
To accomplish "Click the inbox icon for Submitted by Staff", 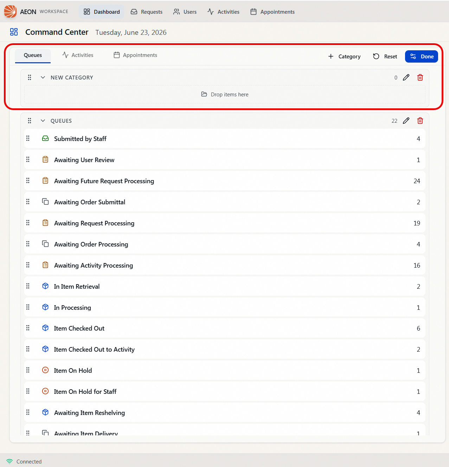I will pos(45,139).
